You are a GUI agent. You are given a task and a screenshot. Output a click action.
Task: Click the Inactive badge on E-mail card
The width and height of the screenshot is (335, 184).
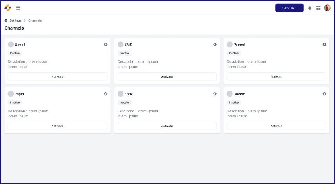[15, 53]
